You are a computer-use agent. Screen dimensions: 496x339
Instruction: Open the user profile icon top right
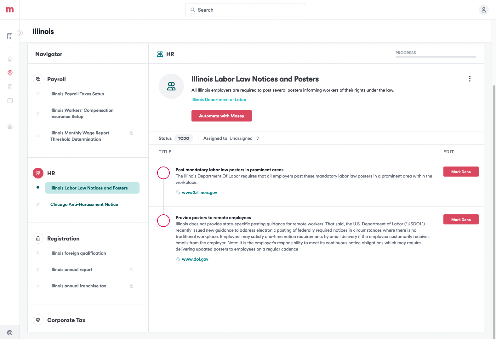pos(483,10)
